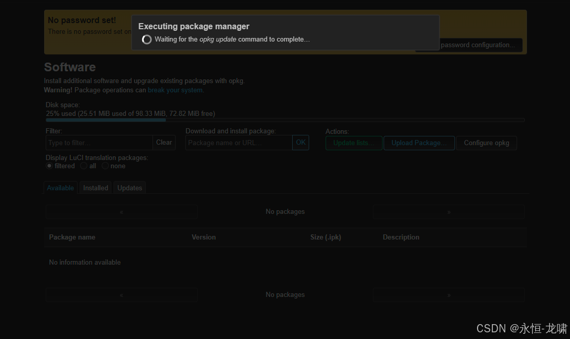
Task: Click the 'Size (.ipk)' column header
Action: tap(326, 237)
